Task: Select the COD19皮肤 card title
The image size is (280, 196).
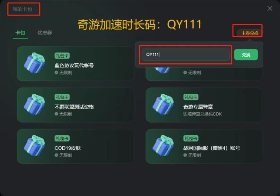Action: (x=67, y=148)
